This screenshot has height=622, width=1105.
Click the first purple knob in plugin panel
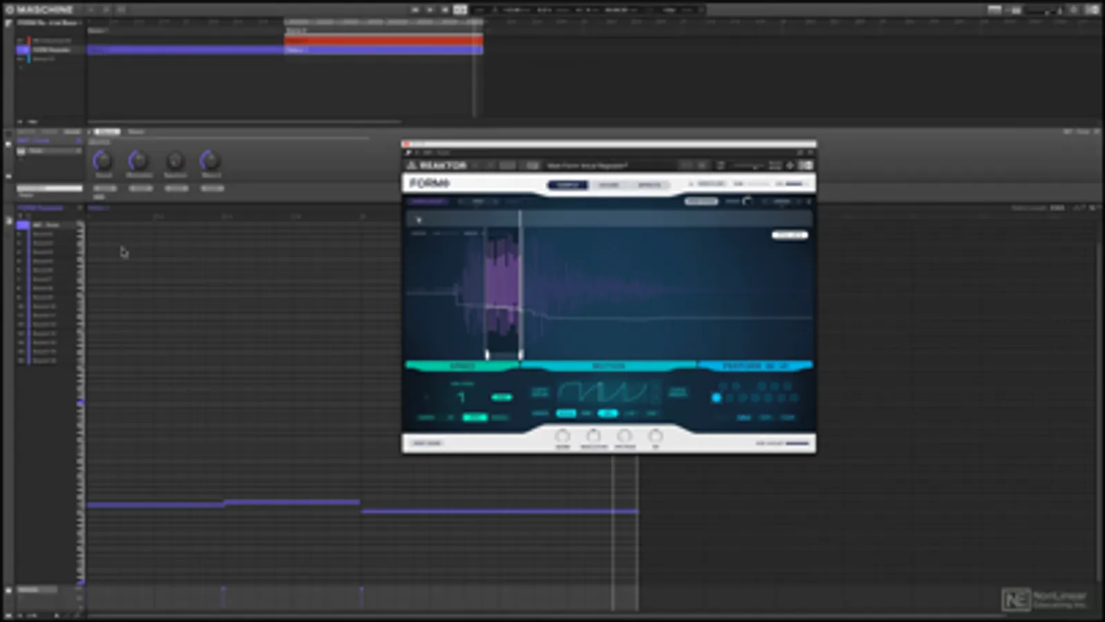103,161
